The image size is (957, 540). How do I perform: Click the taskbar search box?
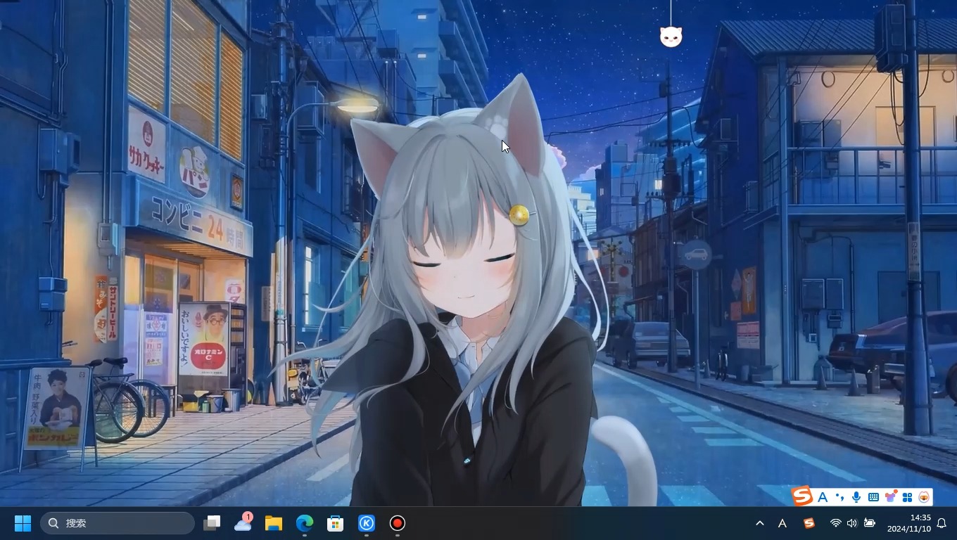[118, 523]
